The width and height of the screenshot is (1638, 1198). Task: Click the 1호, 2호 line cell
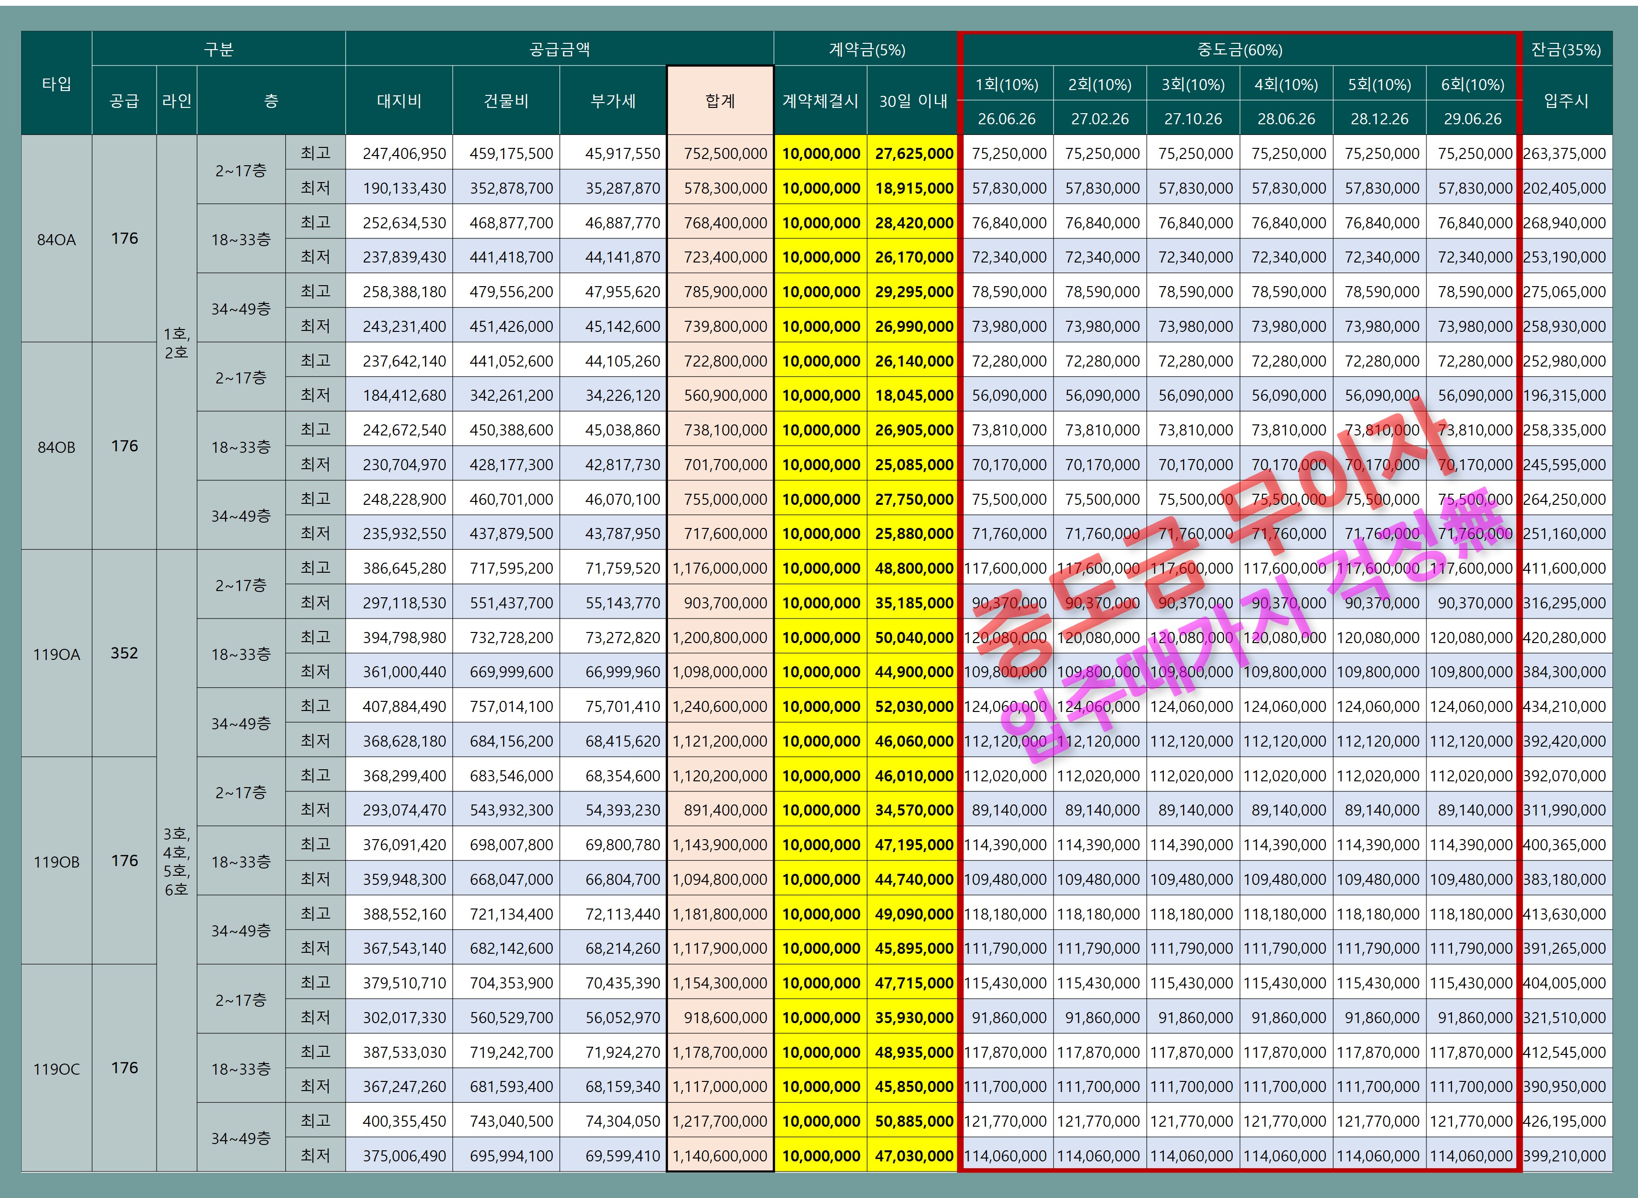click(x=176, y=343)
